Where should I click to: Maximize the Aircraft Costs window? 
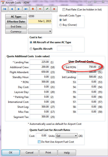(x=95, y=2)
